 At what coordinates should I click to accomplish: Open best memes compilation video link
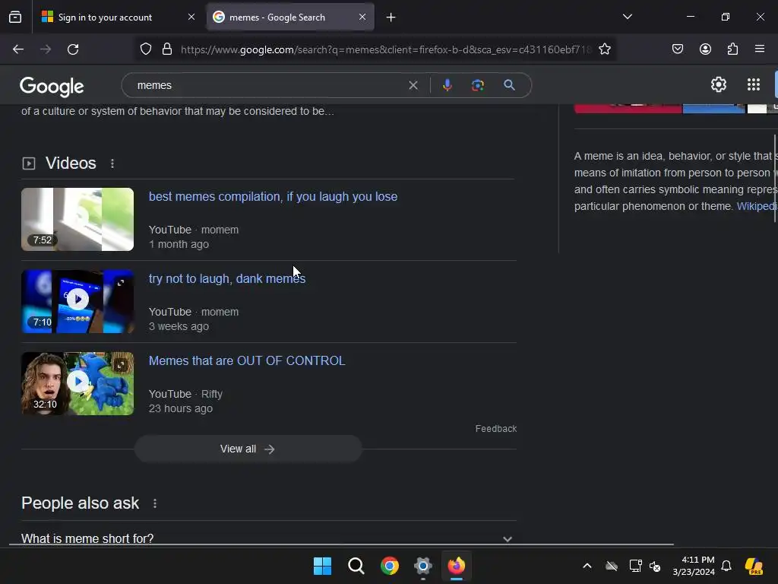click(273, 197)
